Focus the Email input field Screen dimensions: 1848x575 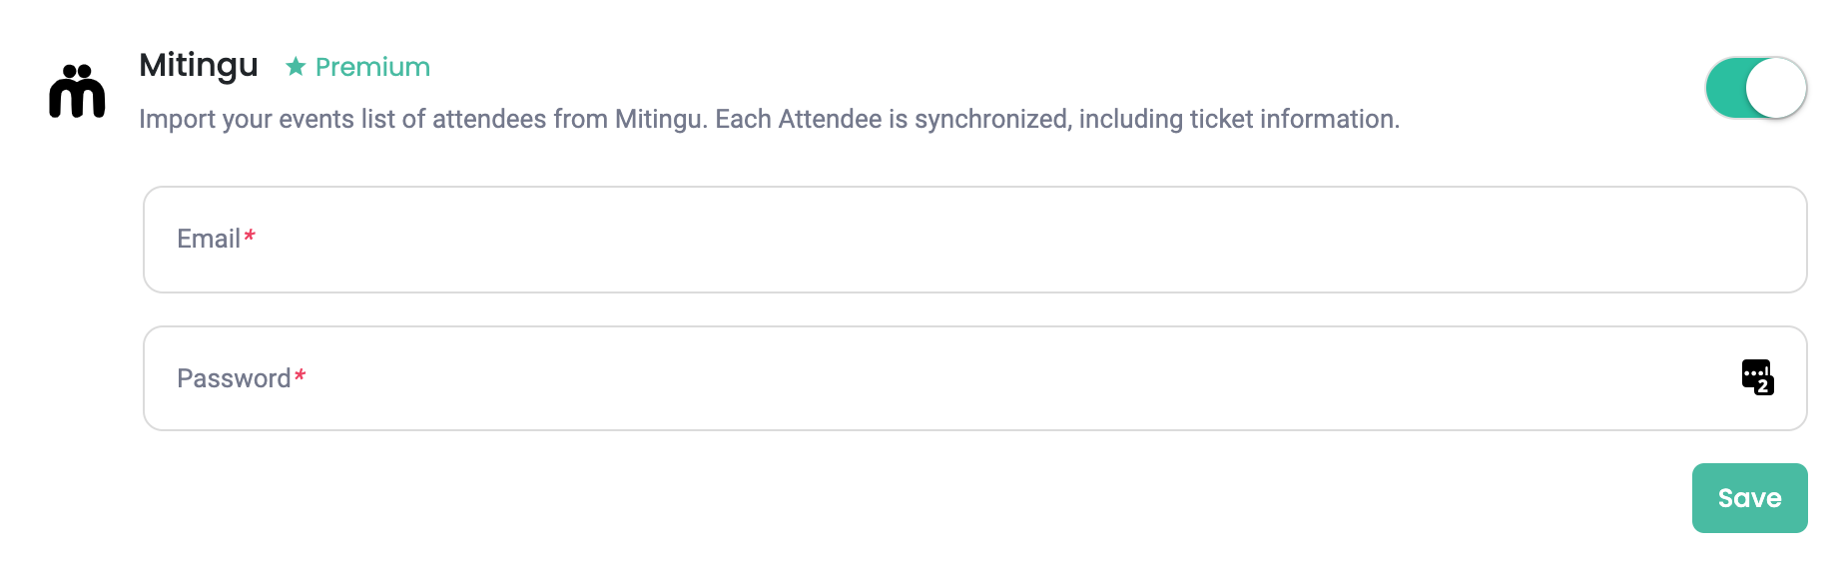974,240
